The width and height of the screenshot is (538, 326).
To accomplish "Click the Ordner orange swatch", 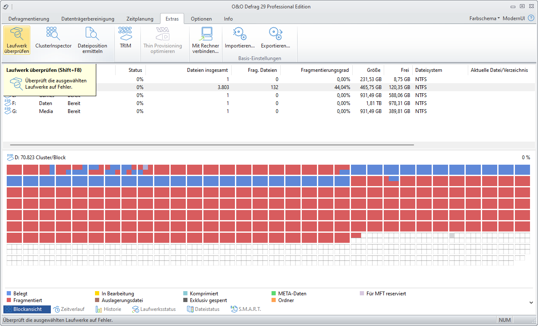I will click(x=274, y=300).
